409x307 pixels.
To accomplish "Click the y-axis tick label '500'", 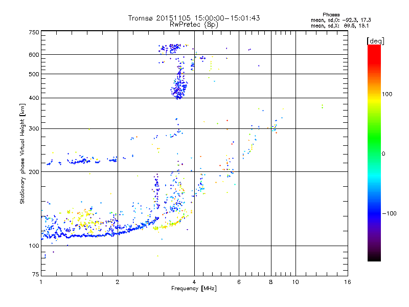I will click(34, 74).
